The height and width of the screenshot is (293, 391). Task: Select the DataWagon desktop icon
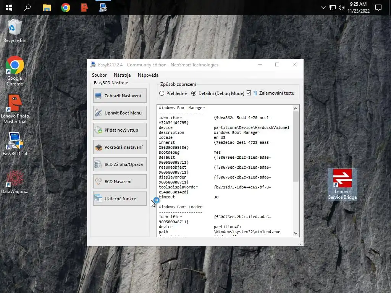[x=15, y=182]
